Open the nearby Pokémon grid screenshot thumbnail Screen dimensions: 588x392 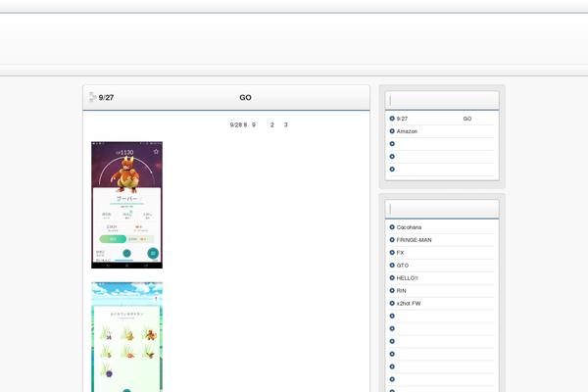point(126,337)
